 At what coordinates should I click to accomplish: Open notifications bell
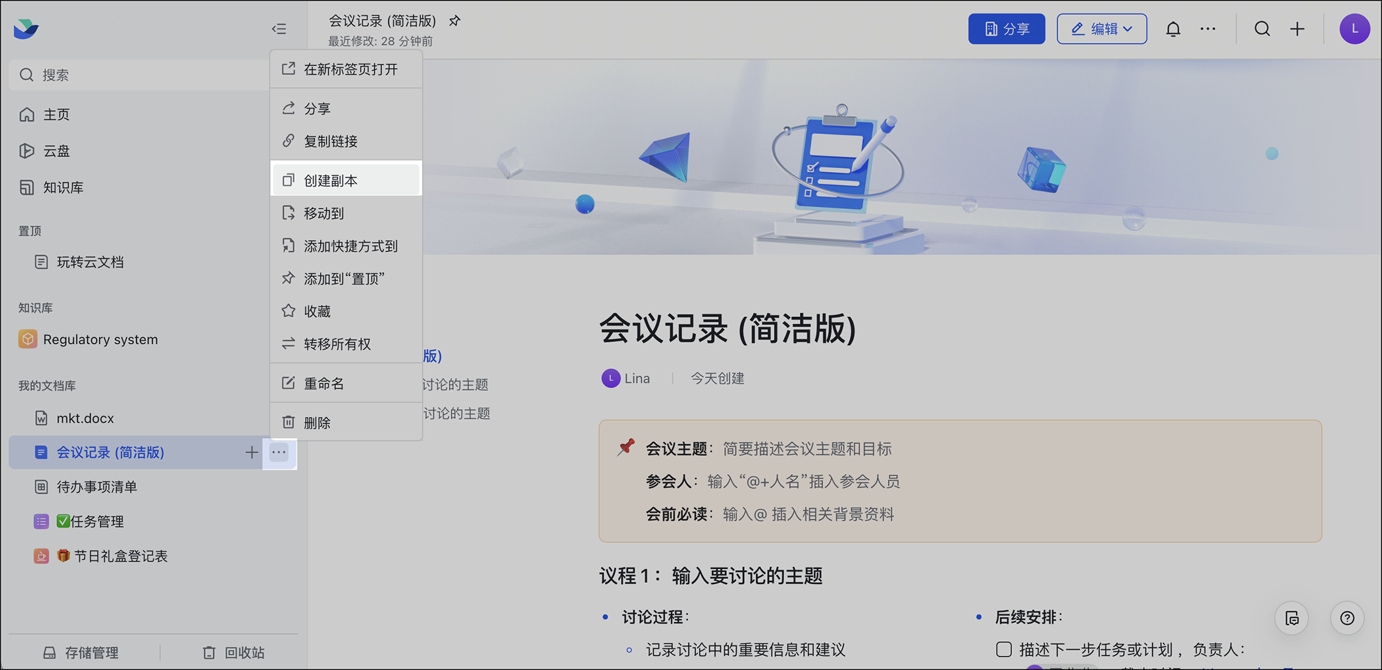click(x=1173, y=29)
